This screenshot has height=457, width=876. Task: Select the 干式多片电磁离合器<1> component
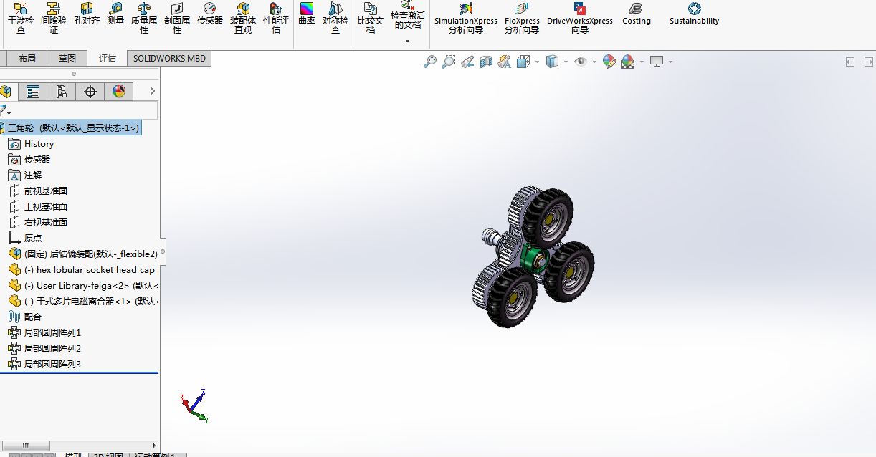82,302
